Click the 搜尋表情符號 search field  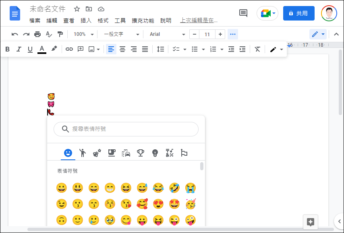[126, 129]
